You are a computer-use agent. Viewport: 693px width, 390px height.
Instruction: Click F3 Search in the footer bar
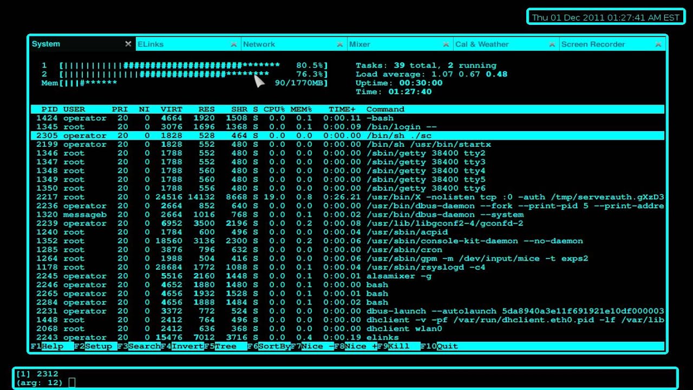pyautogui.click(x=139, y=346)
